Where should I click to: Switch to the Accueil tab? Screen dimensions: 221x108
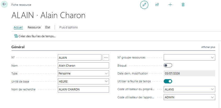[x=18, y=27]
